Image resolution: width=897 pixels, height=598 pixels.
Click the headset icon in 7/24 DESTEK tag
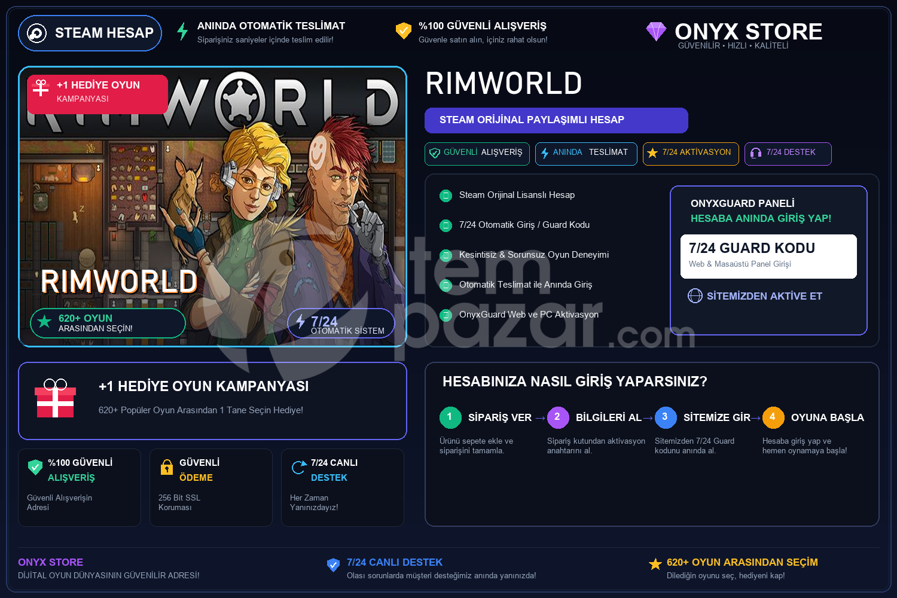point(756,153)
